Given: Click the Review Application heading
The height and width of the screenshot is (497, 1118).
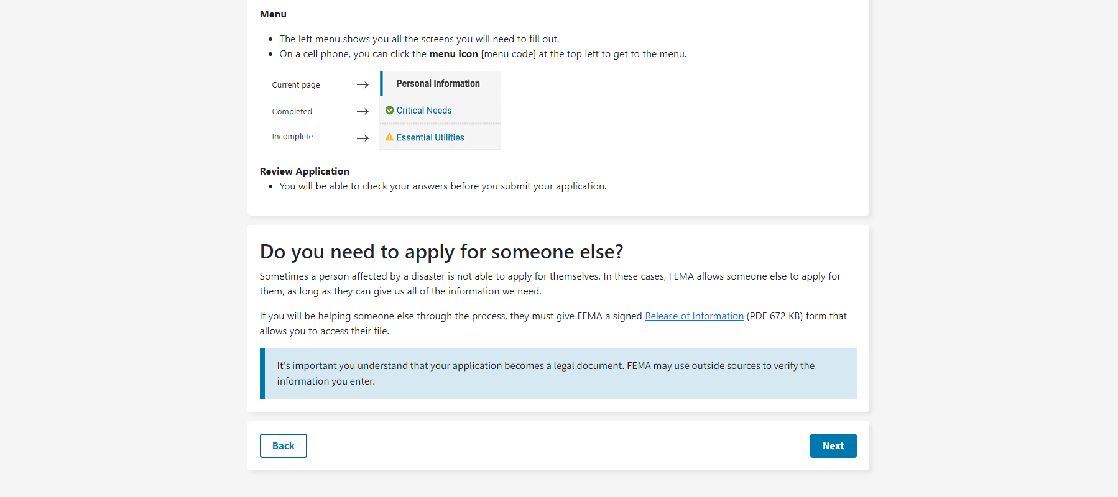Looking at the screenshot, I should click(x=304, y=171).
